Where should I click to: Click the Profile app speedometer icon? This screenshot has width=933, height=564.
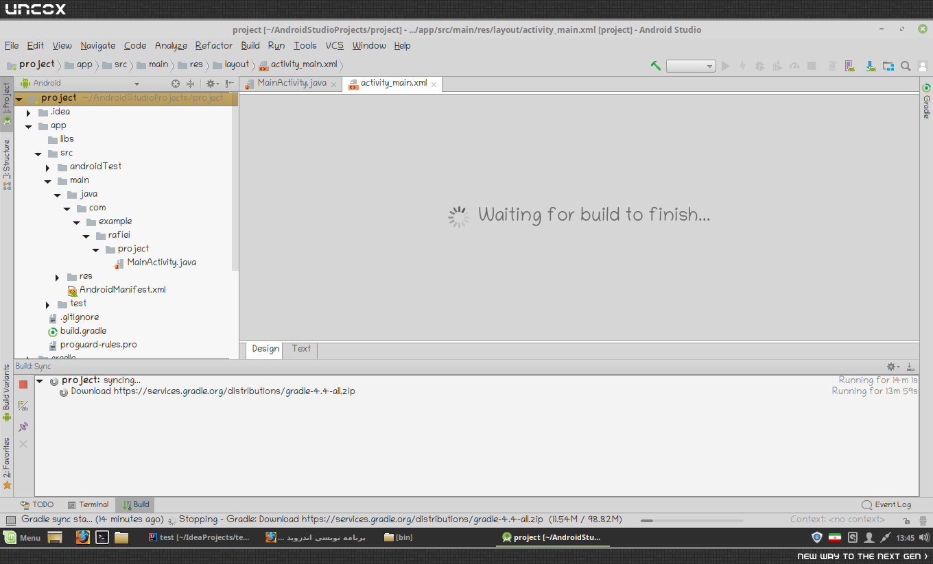794,66
